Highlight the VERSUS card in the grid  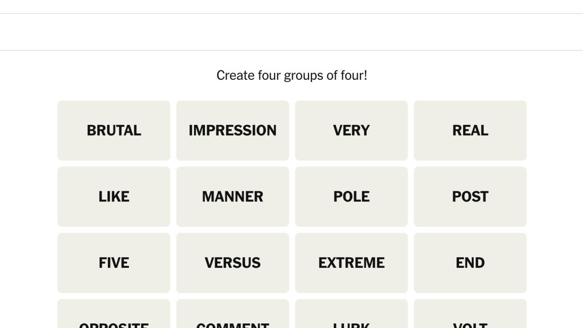[x=233, y=262]
